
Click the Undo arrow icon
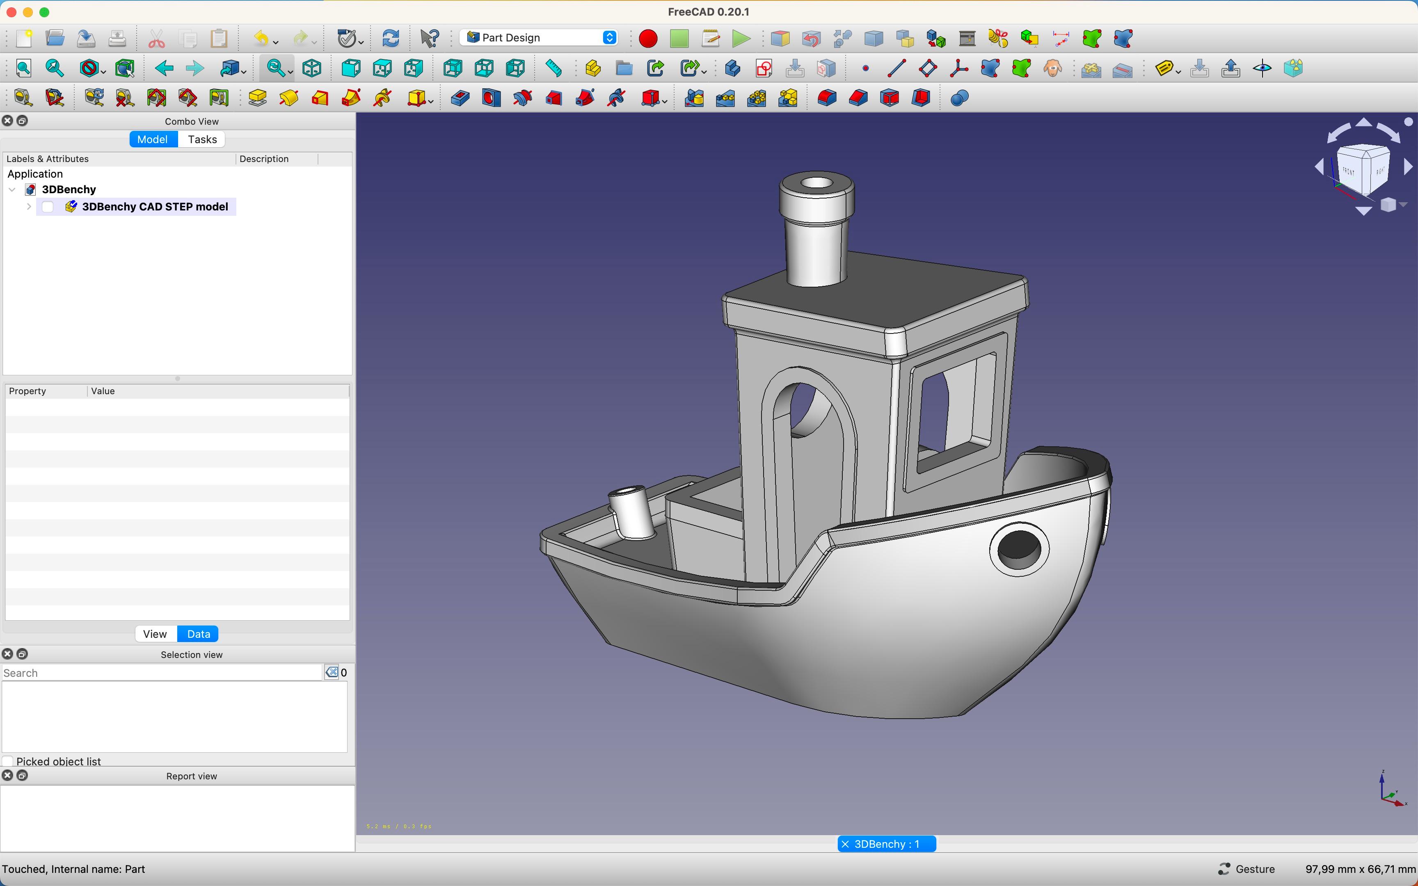tap(261, 39)
